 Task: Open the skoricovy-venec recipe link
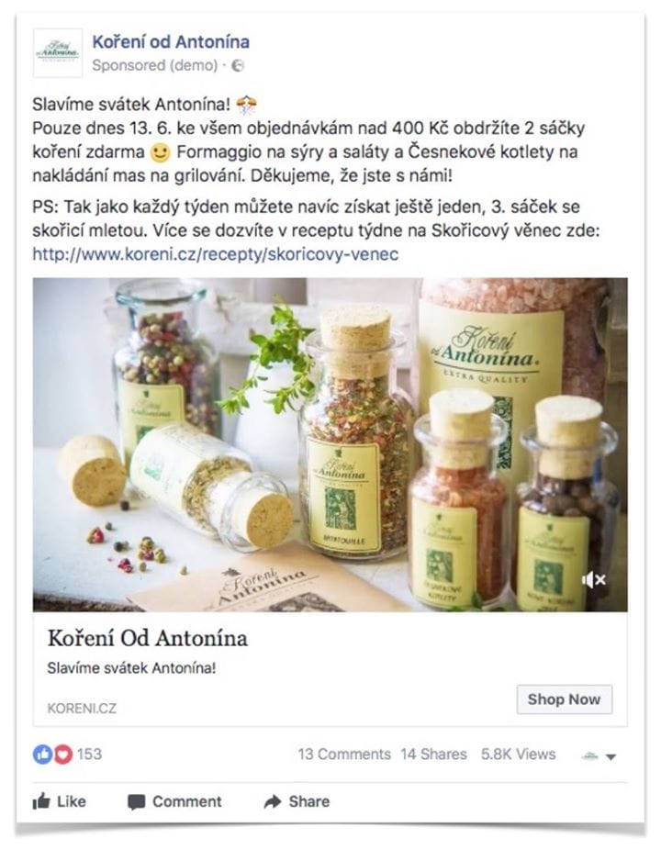click(215, 253)
